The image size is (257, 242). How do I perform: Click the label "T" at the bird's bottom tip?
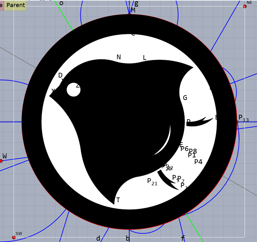coord(118,200)
